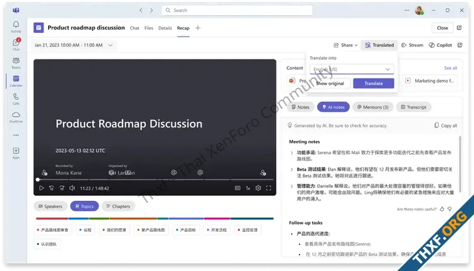474x271 pixels.
Task: Select the Recap tab
Action: [x=183, y=28]
